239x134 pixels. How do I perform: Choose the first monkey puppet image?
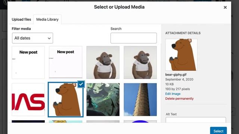point(103,63)
